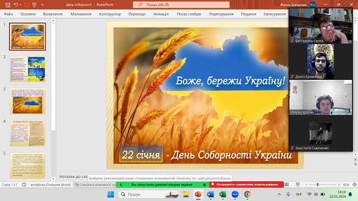Open the Малювання ribbon tab
The image size is (358, 201).
click(x=81, y=14)
